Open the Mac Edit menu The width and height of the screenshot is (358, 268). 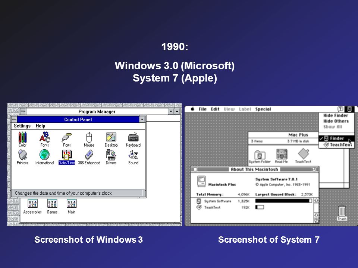[x=215, y=109]
